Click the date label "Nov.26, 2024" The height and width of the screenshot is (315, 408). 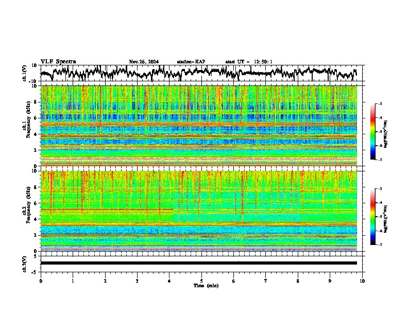(x=144, y=62)
